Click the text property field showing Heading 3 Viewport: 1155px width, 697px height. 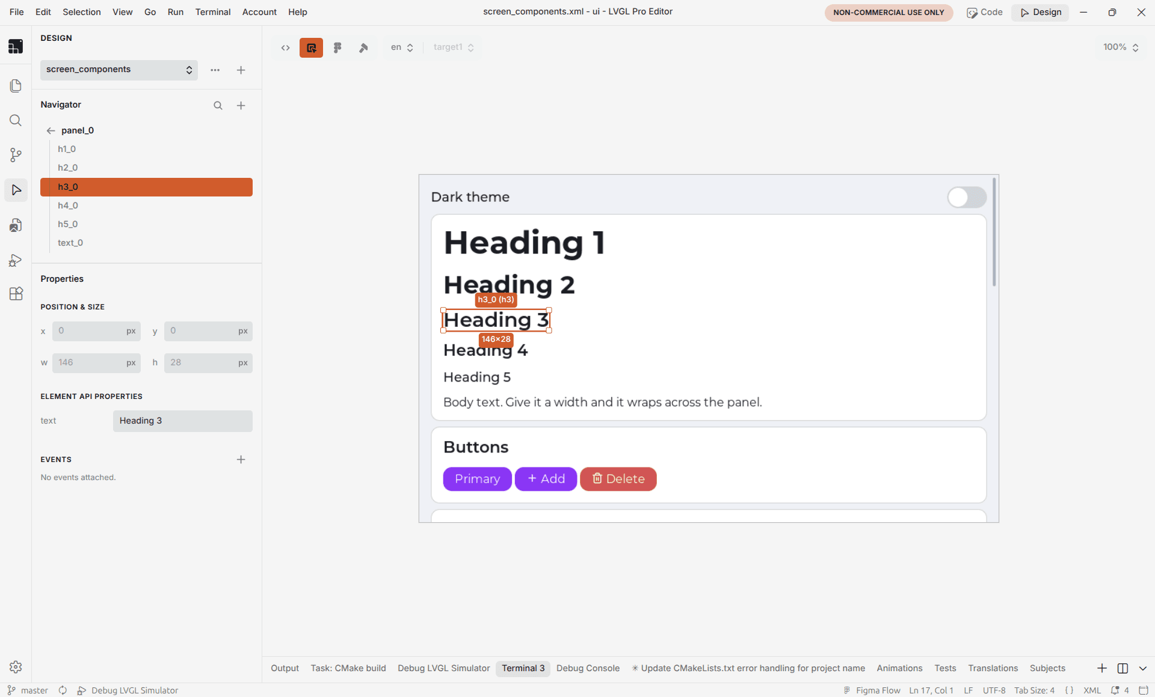183,421
